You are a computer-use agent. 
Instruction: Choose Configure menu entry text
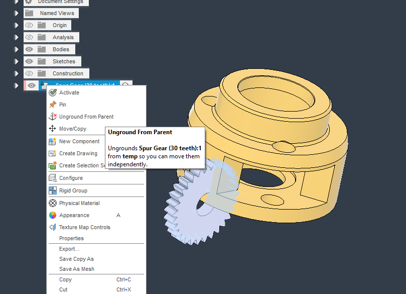click(x=71, y=178)
